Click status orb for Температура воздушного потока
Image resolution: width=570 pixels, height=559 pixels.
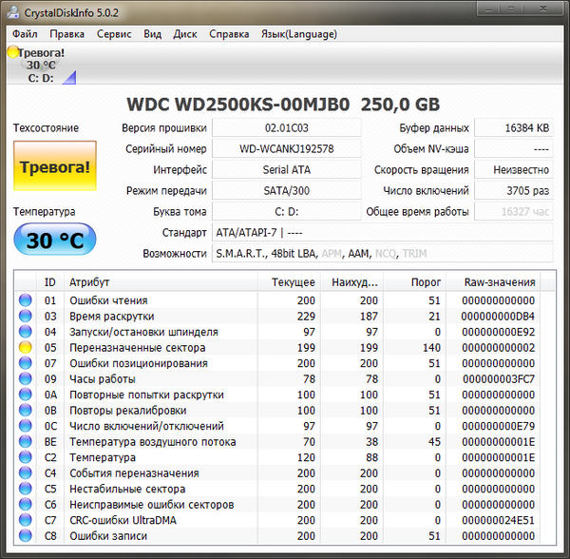(25, 441)
